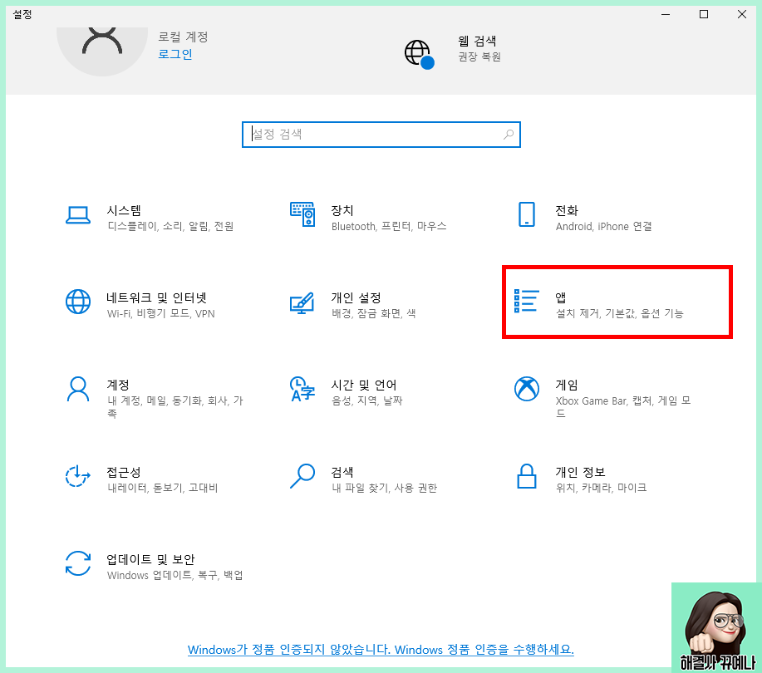This screenshot has height=673, width=762.
Task: Click 음성, 지역, 날짜 description
Action: click(x=367, y=400)
